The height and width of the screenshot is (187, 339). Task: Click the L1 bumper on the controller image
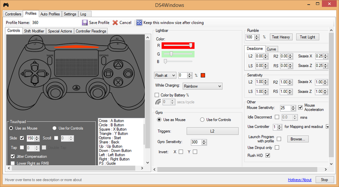(x=35, y=44)
